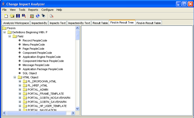
Task: Click the grid table export toolbar icon
Action: tap(32, 16)
